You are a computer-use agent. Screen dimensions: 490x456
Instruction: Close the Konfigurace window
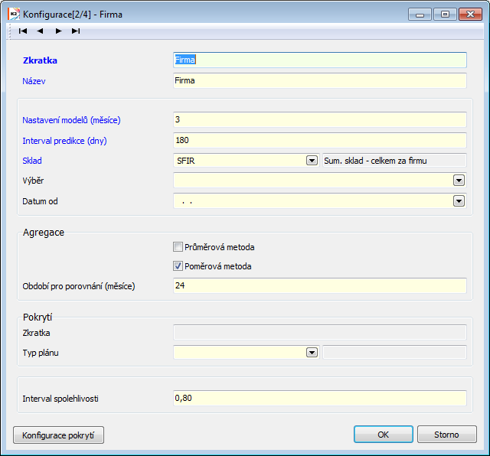470,15
